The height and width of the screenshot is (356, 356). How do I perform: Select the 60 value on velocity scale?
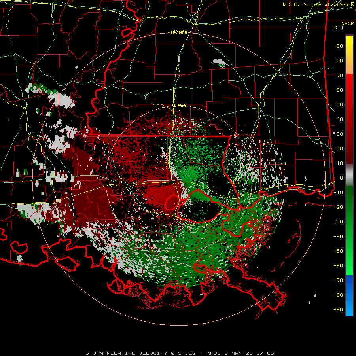tap(340, 90)
